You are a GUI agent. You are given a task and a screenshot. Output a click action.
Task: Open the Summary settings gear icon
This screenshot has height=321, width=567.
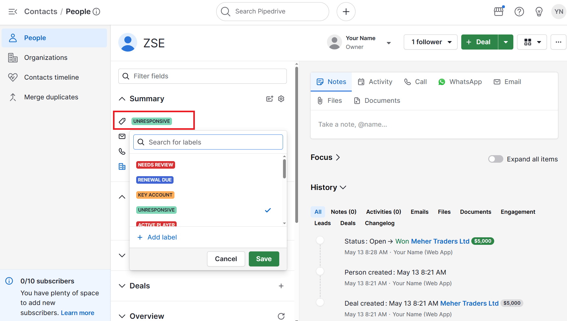[281, 99]
